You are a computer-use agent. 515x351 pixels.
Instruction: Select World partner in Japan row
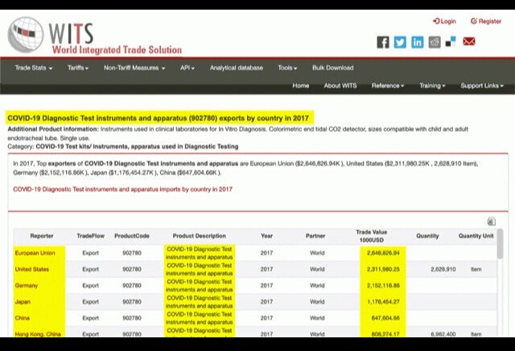point(317,302)
